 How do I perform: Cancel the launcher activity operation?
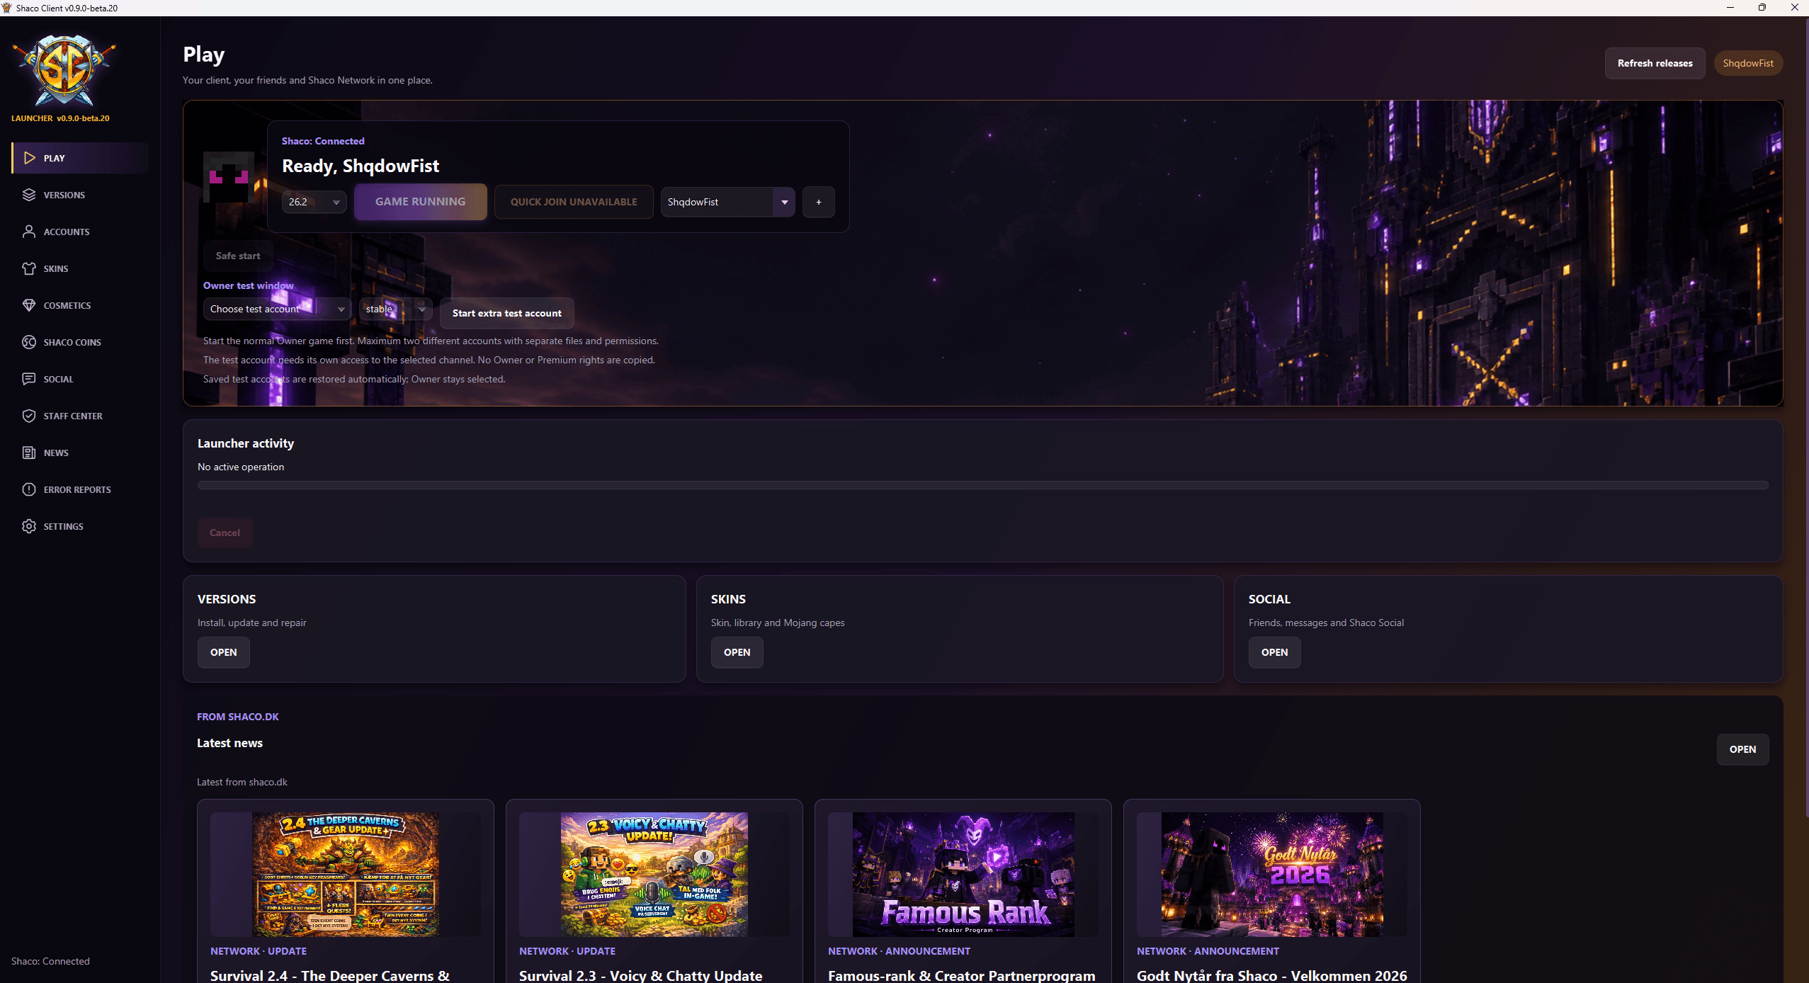(x=225, y=533)
